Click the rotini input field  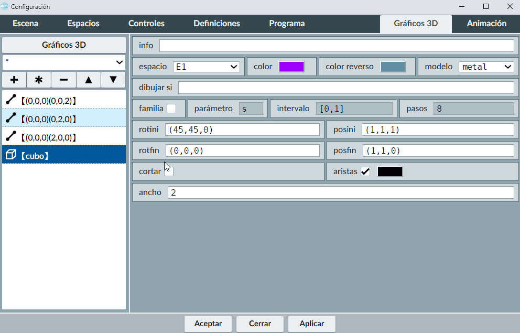[242, 130]
